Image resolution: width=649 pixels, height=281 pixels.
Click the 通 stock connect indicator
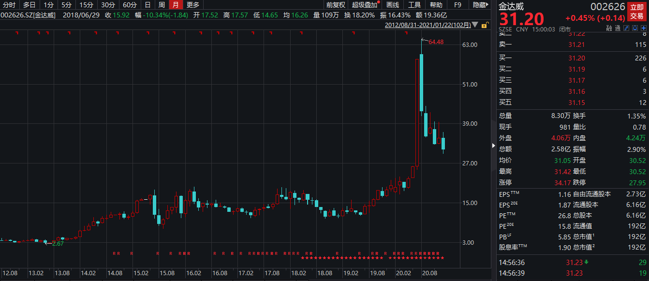(618, 29)
